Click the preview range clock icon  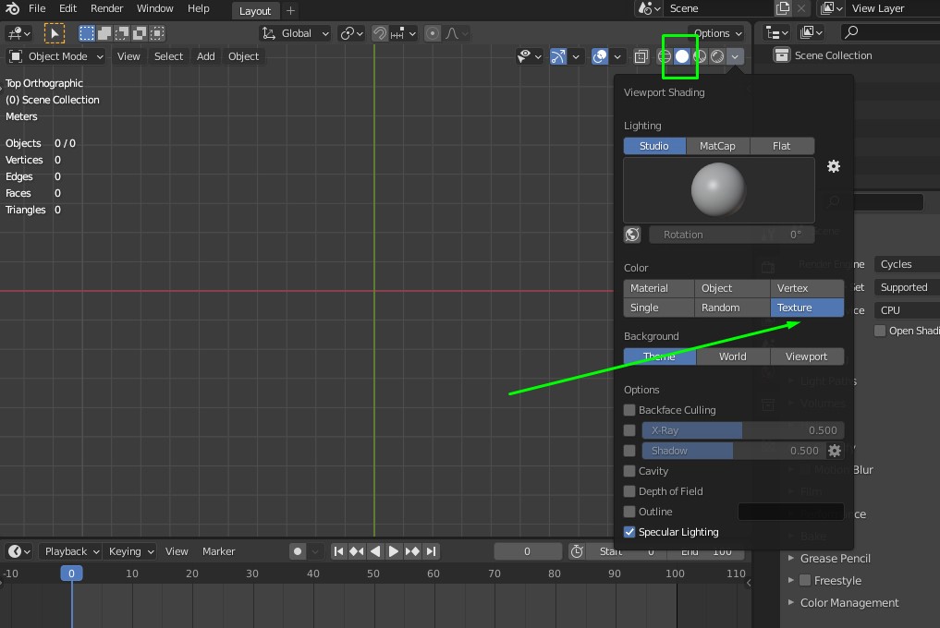(577, 551)
